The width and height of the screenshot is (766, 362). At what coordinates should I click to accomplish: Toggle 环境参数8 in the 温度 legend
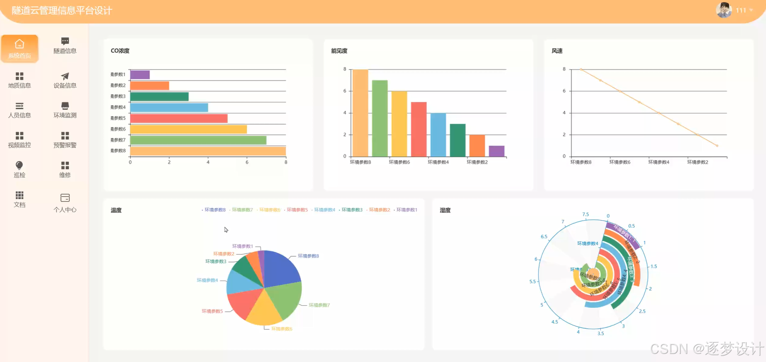[x=214, y=210]
